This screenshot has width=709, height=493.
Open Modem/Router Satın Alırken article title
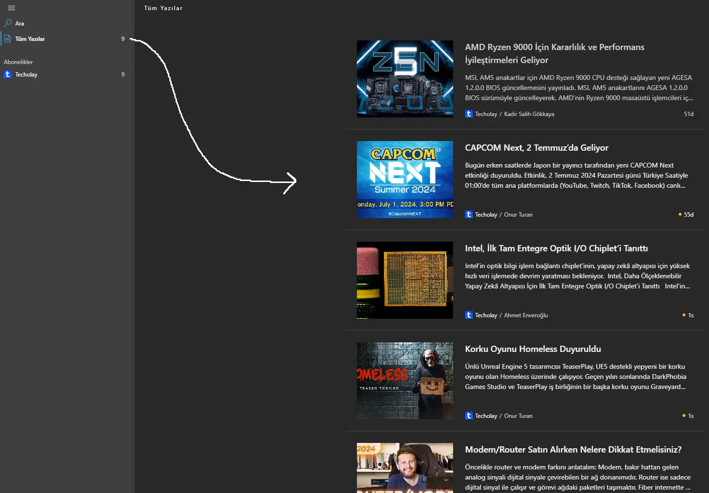573,450
